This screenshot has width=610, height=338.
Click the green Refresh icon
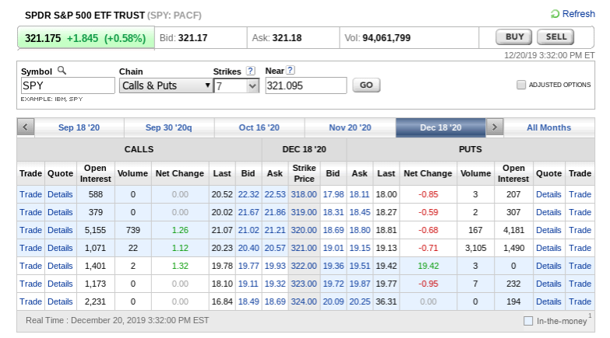click(x=555, y=14)
